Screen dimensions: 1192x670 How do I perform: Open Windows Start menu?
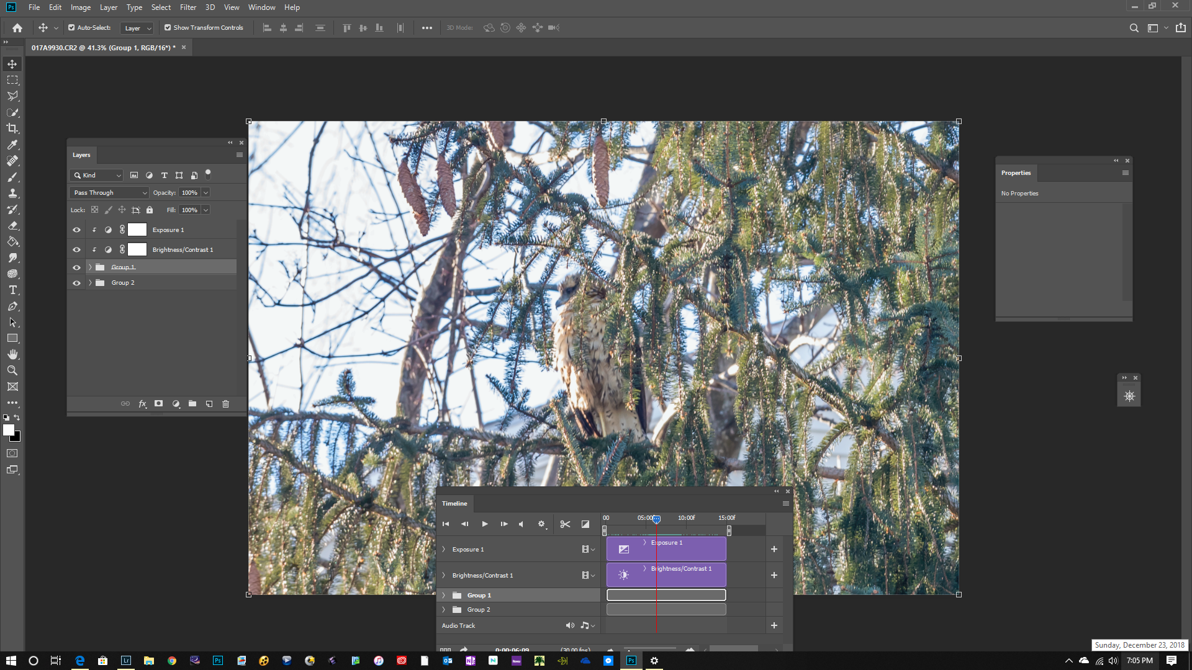[11, 661]
